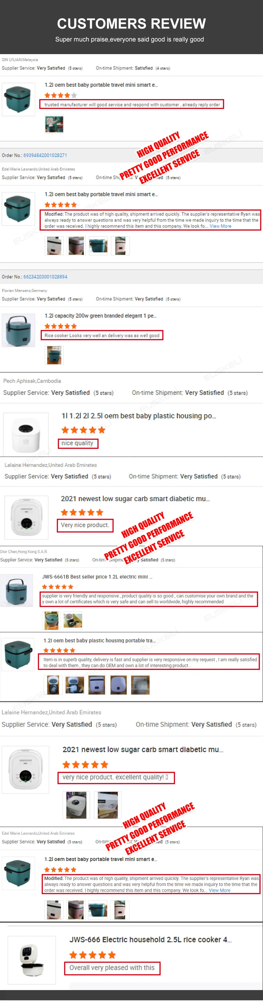Viewport: 263px width, 1001px height.
Task: Open the JWS-6661B Best seller product title
Action: (97, 577)
